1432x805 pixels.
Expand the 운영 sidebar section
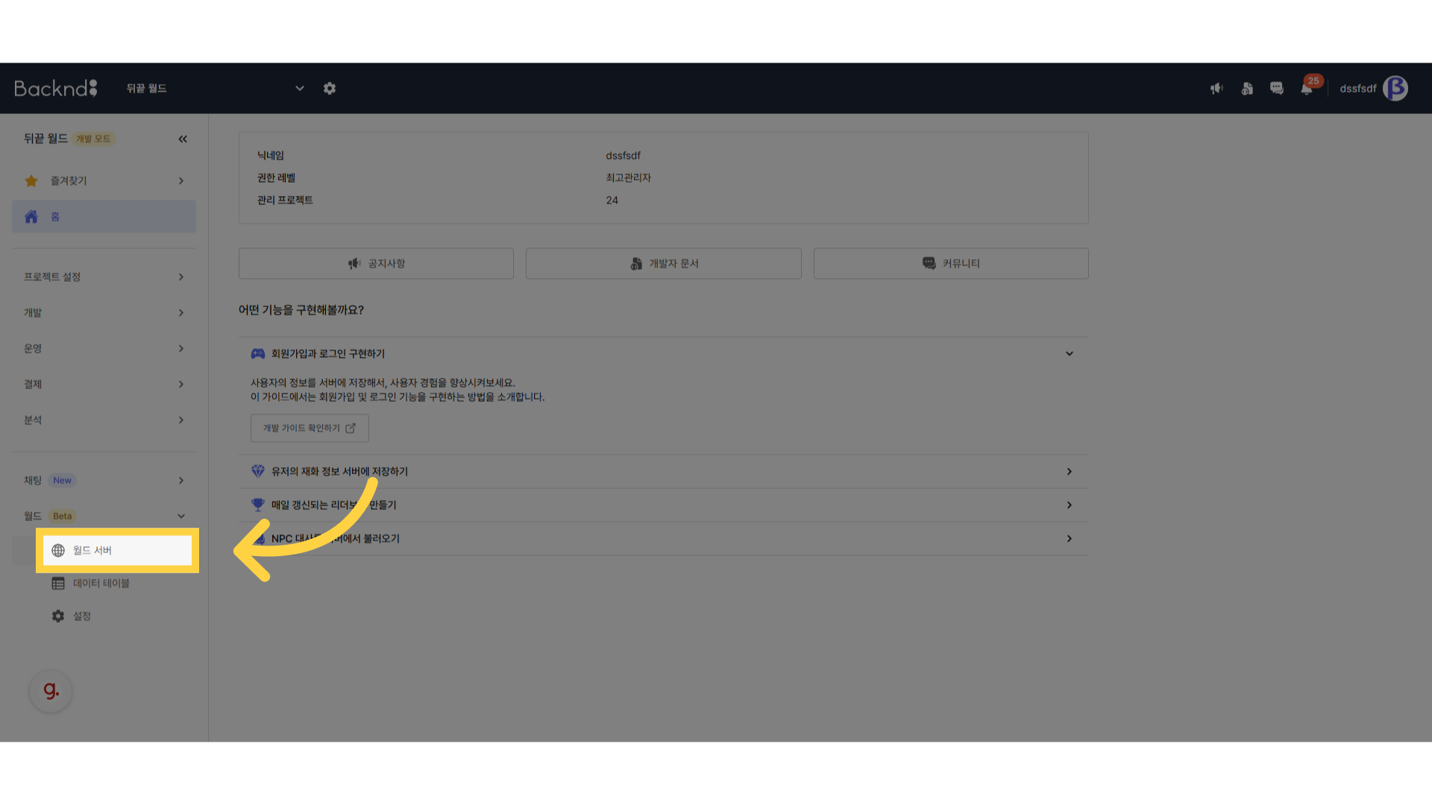point(104,348)
